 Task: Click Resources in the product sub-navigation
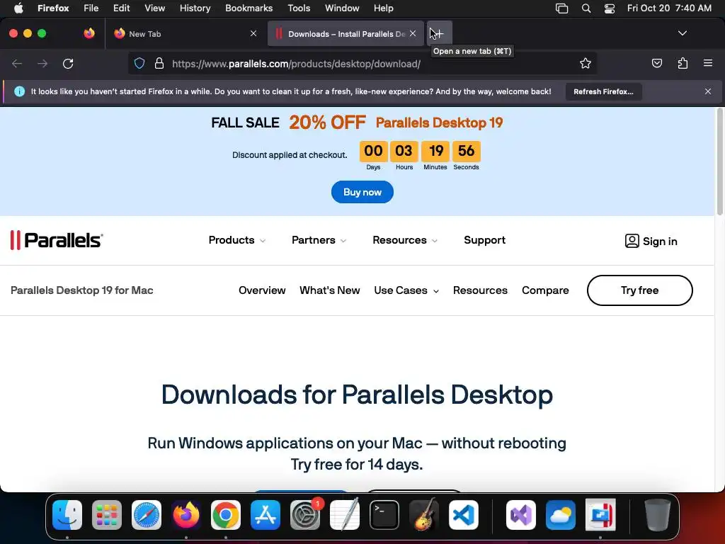[x=480, y=290]
